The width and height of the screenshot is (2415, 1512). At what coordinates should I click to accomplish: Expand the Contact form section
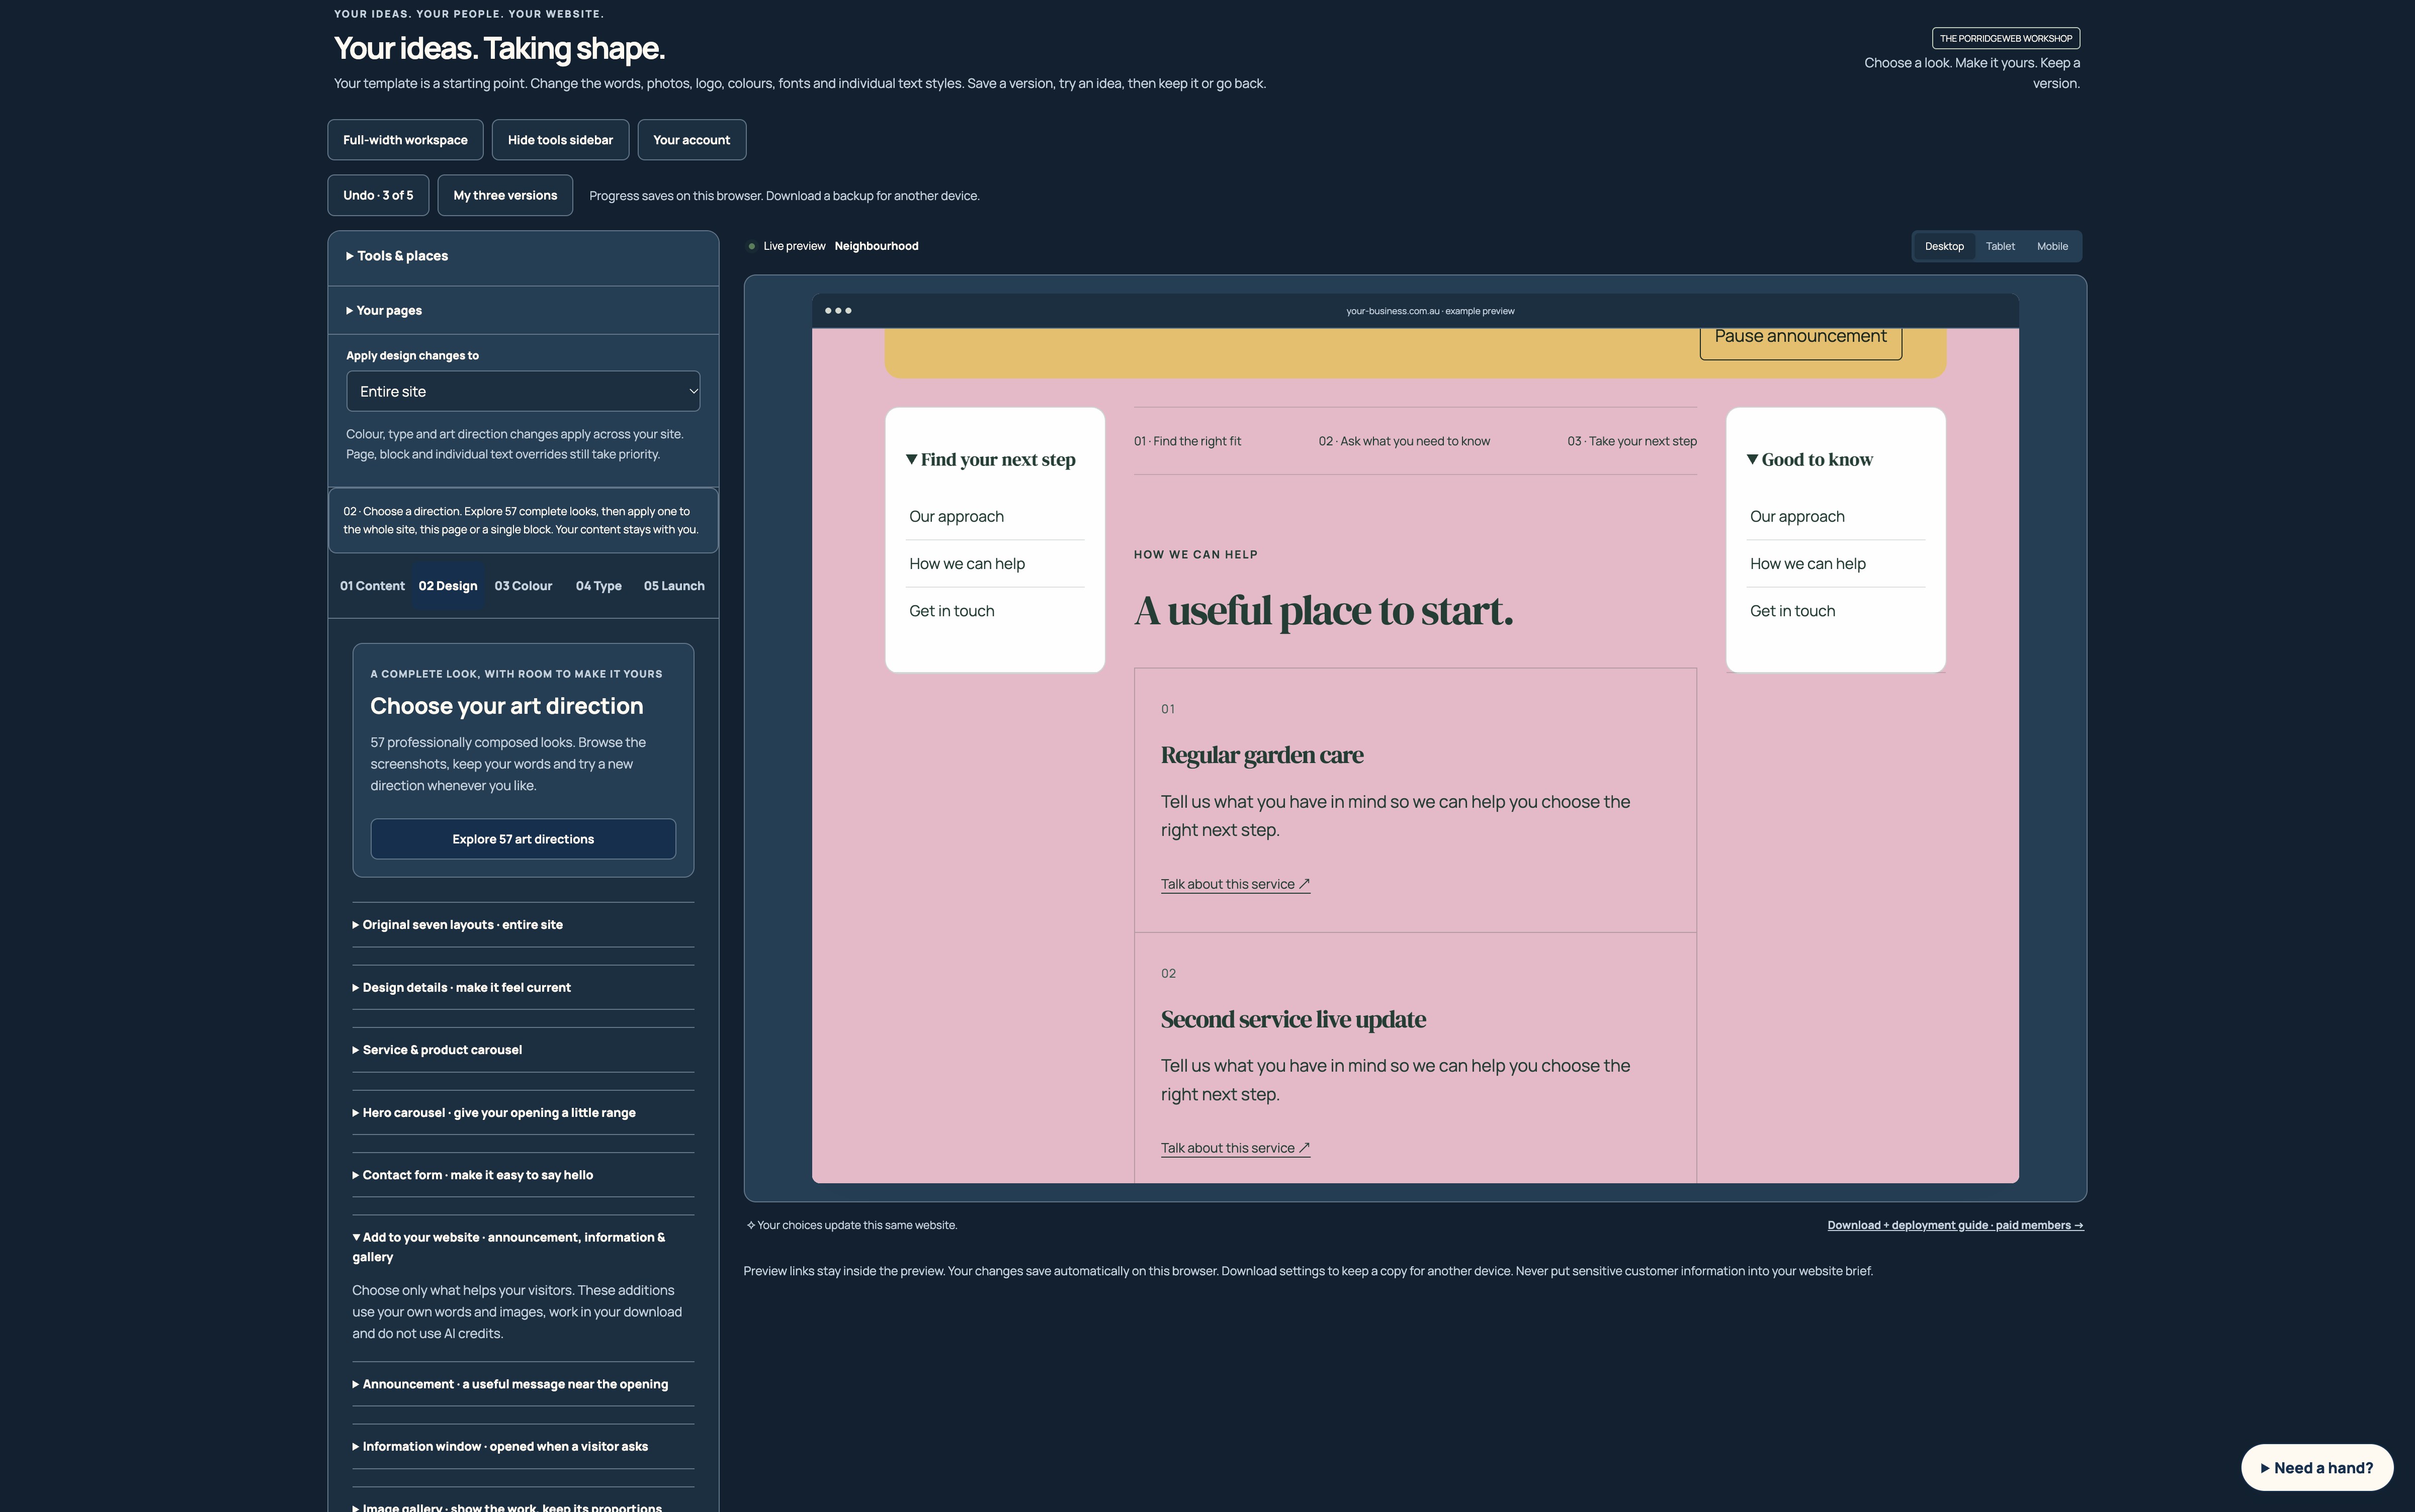coord(523,1175)
